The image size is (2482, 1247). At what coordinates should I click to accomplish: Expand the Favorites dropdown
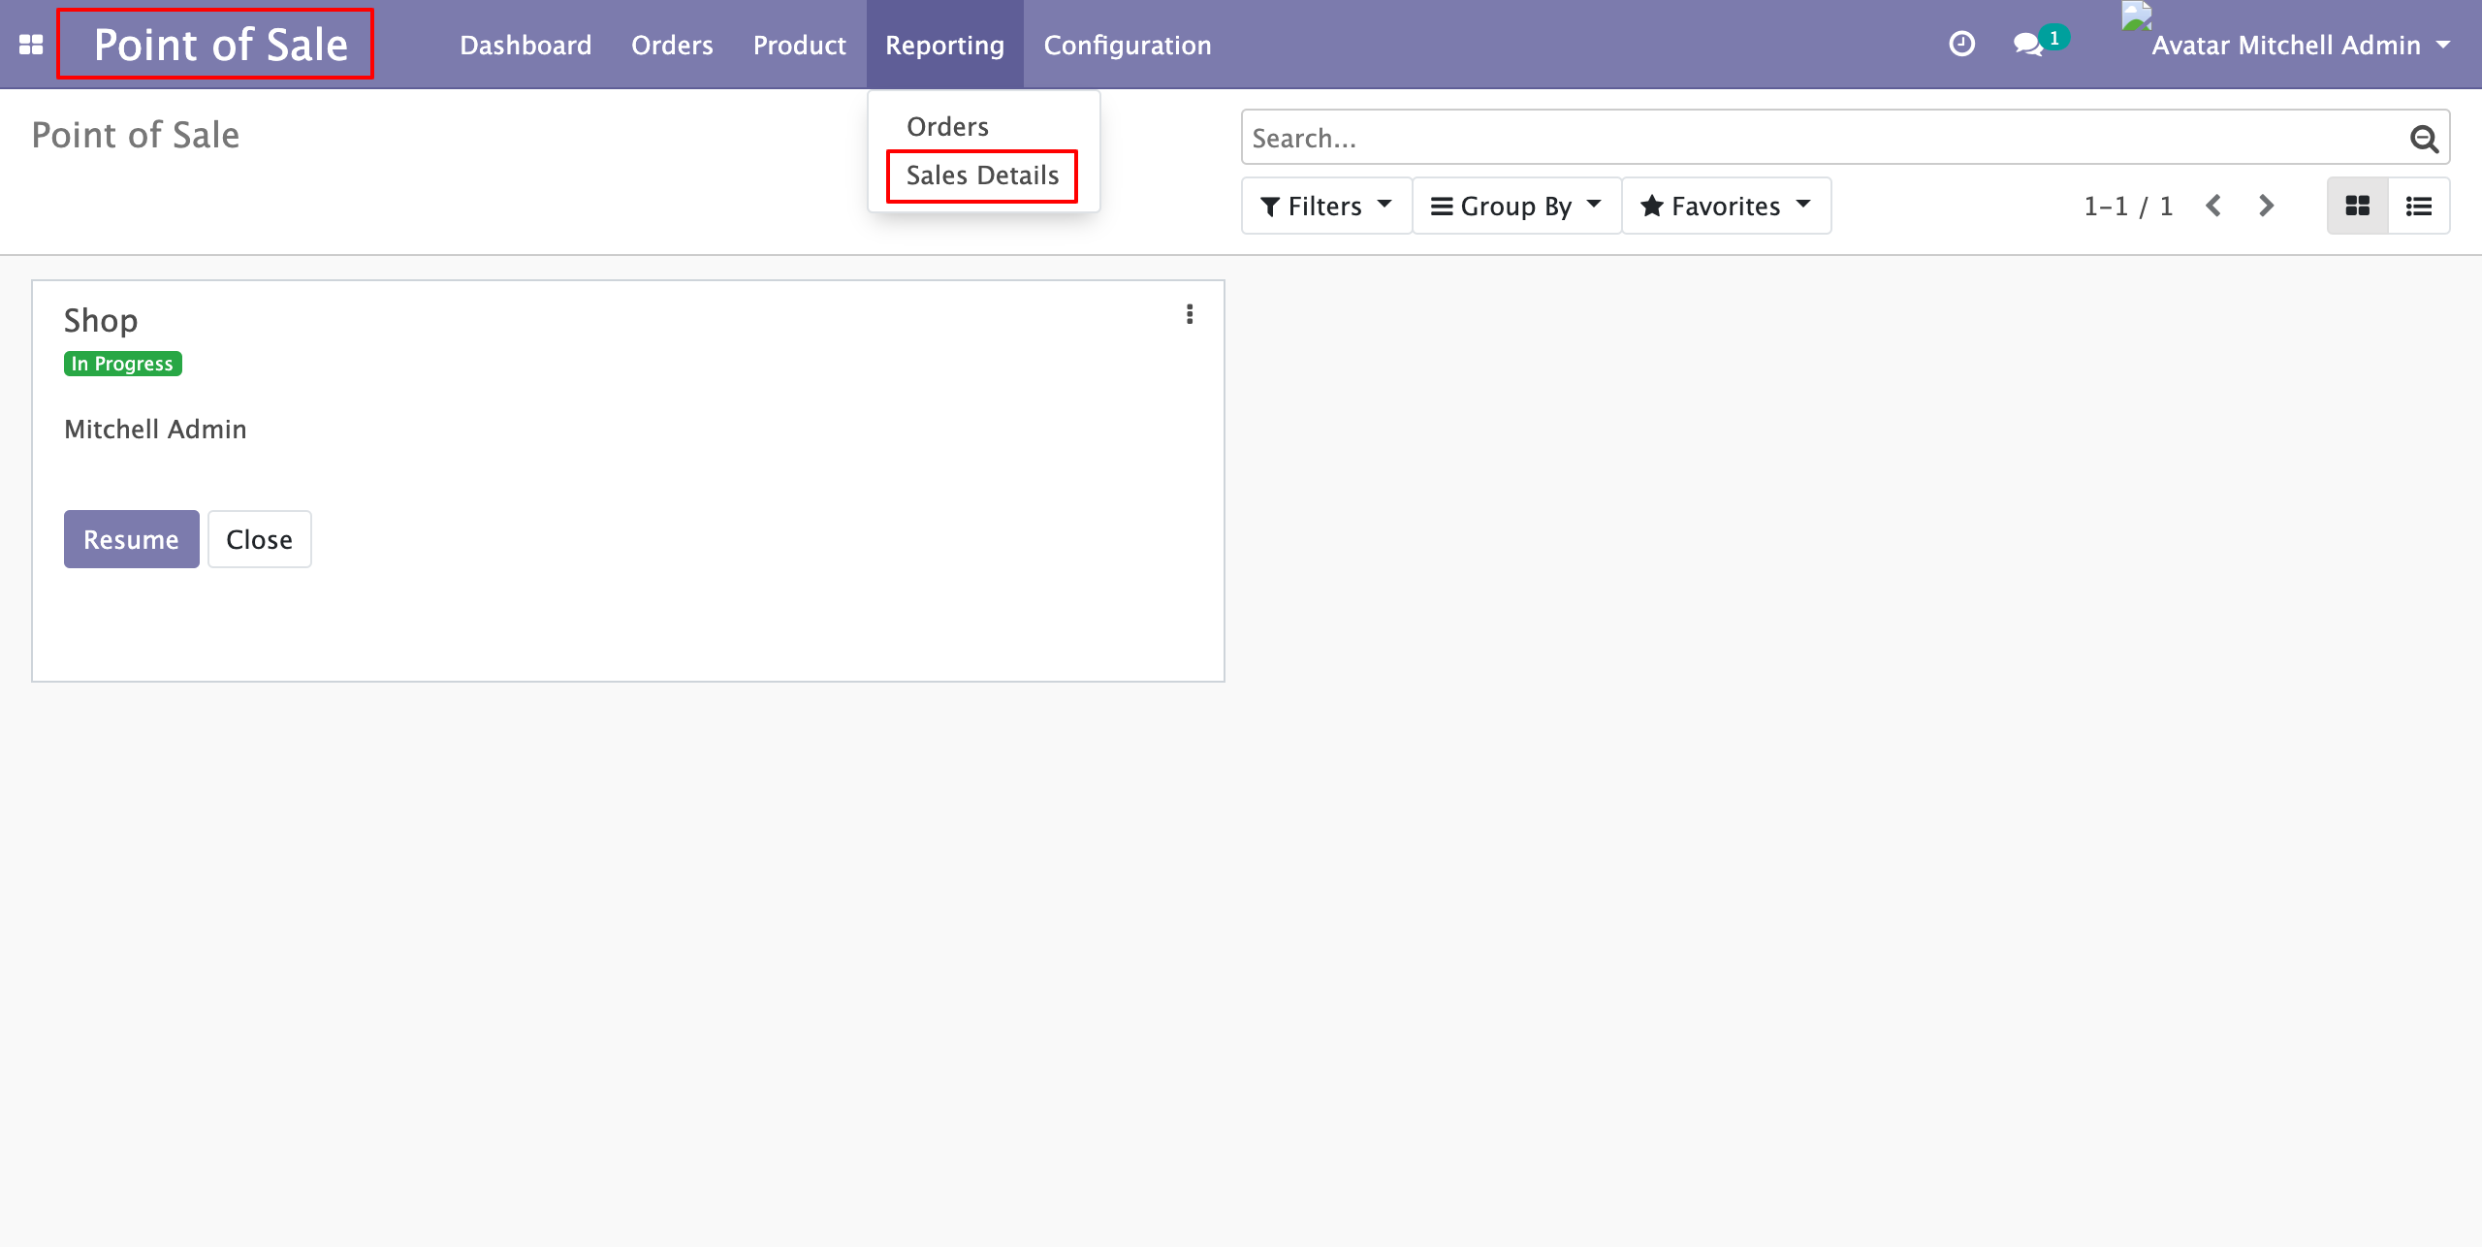coord(1726,206)
